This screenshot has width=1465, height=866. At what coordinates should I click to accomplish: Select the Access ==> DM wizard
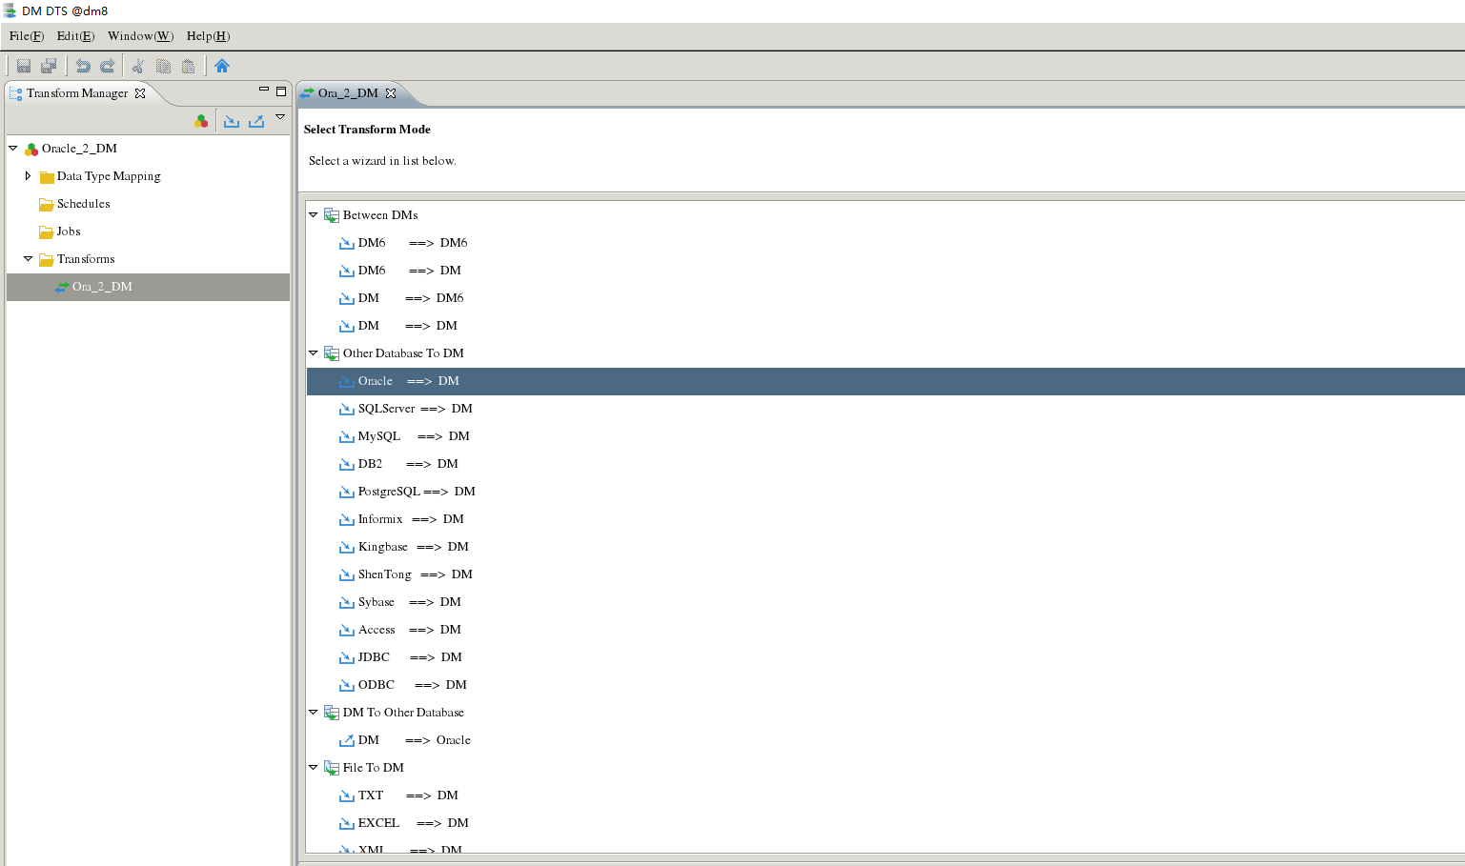point(410,630)
